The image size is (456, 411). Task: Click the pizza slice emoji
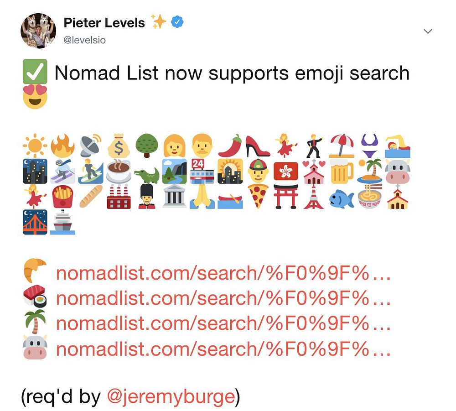258,196
